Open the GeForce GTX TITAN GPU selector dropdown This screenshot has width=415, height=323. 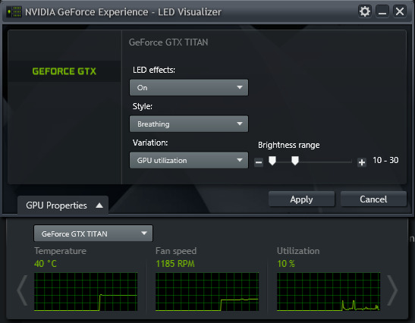(x=93, y=234)
